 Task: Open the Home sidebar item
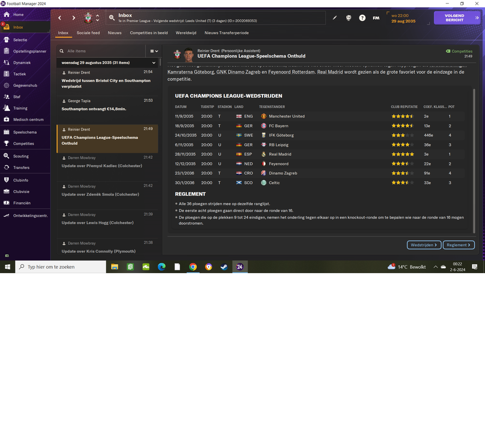[18, 15]
